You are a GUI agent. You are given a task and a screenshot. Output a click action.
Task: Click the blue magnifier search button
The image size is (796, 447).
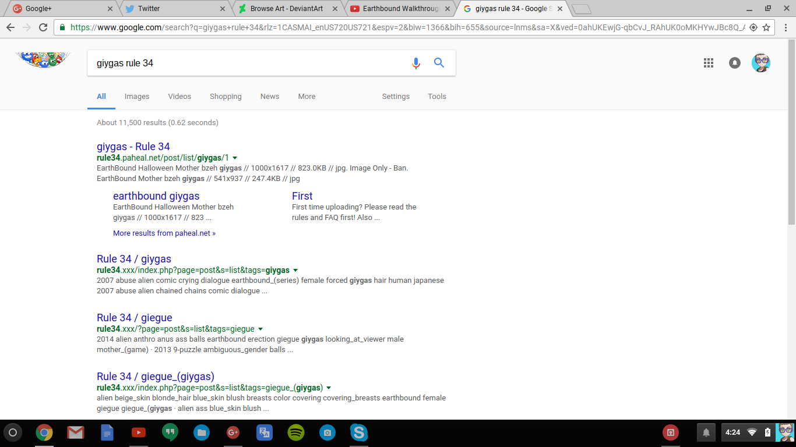[x=439, y=63]
